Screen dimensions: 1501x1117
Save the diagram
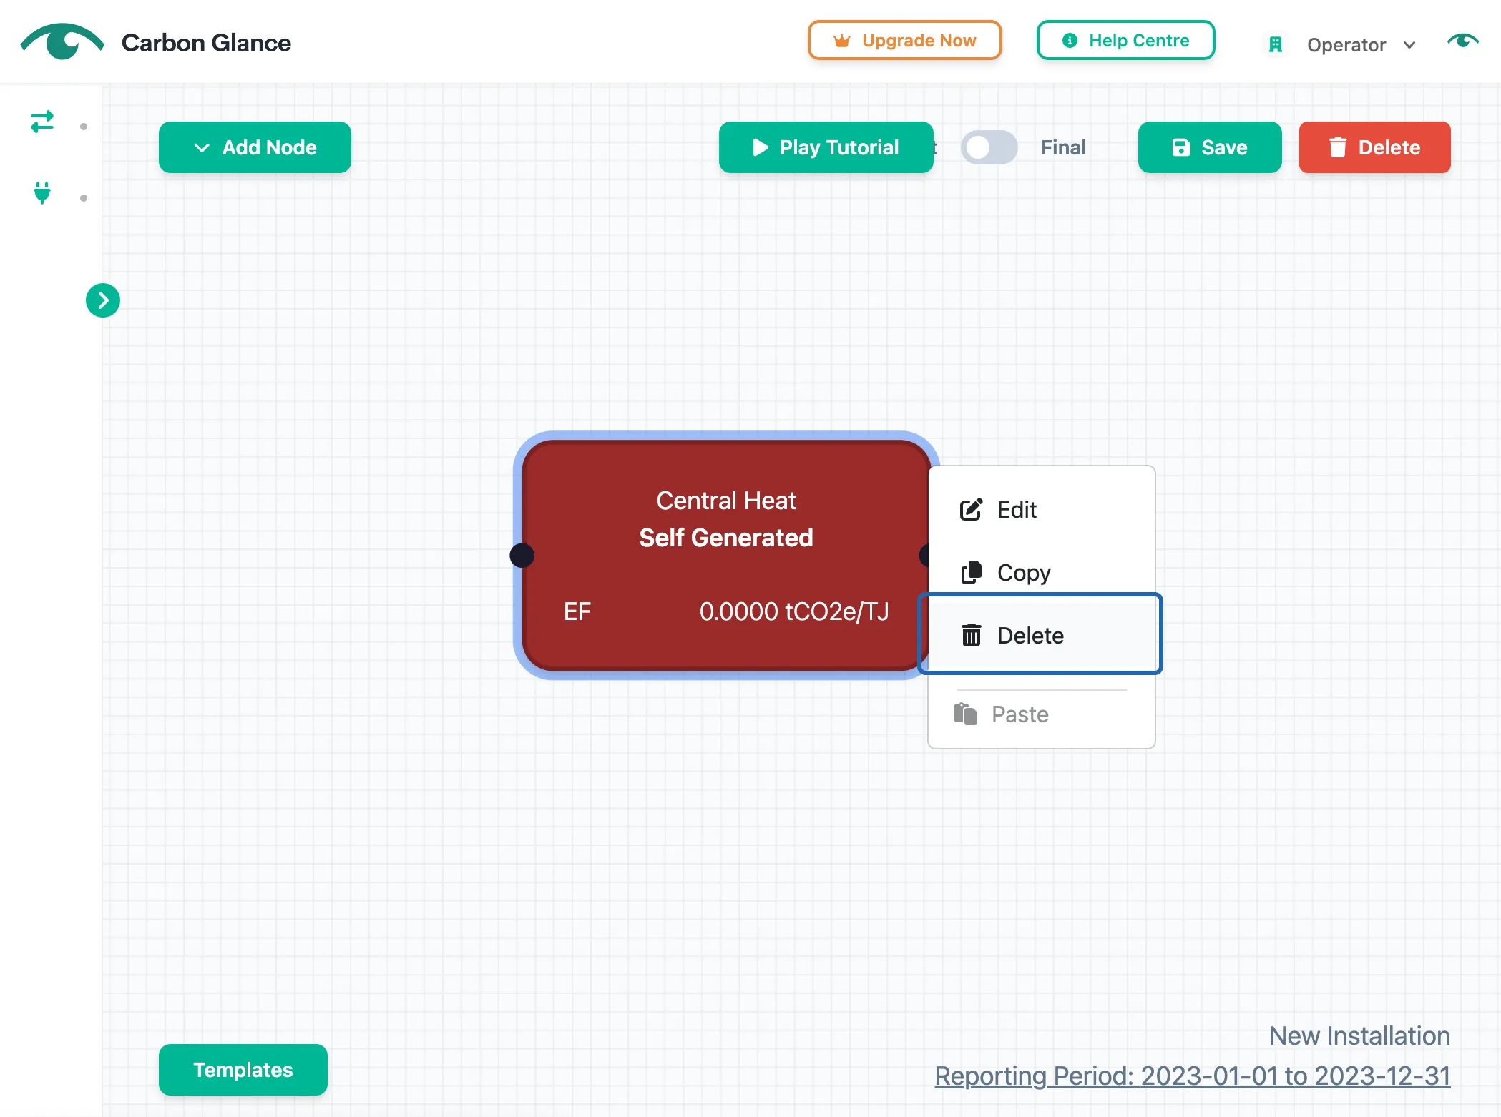pos(1210,147)
